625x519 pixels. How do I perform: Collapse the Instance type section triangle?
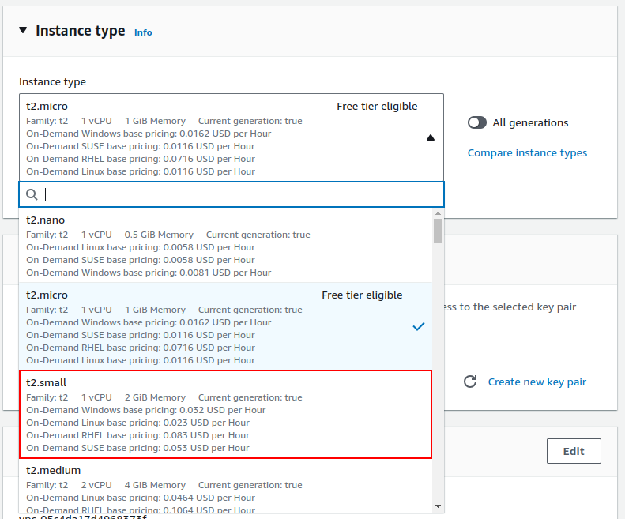(x=23, y=30)
